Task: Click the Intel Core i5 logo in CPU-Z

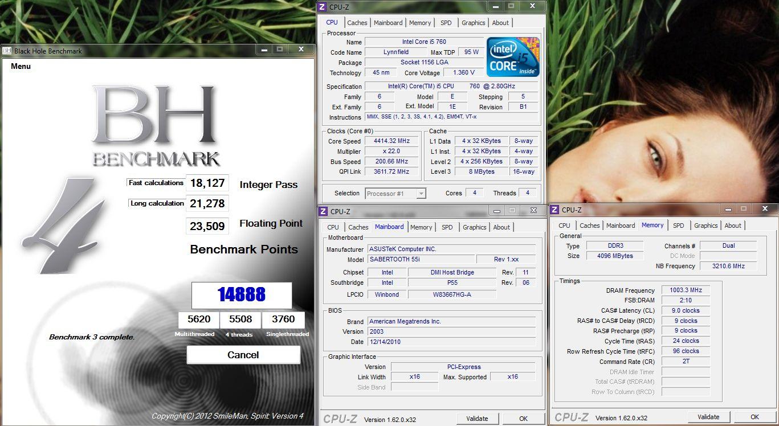Action: (513, 56)
